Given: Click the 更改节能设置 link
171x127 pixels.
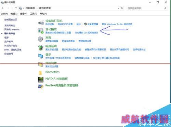Looking at the screenshot, I should 52,50.
